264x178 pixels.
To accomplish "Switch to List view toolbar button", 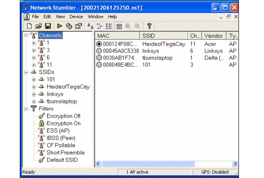I will pos(109,26).
